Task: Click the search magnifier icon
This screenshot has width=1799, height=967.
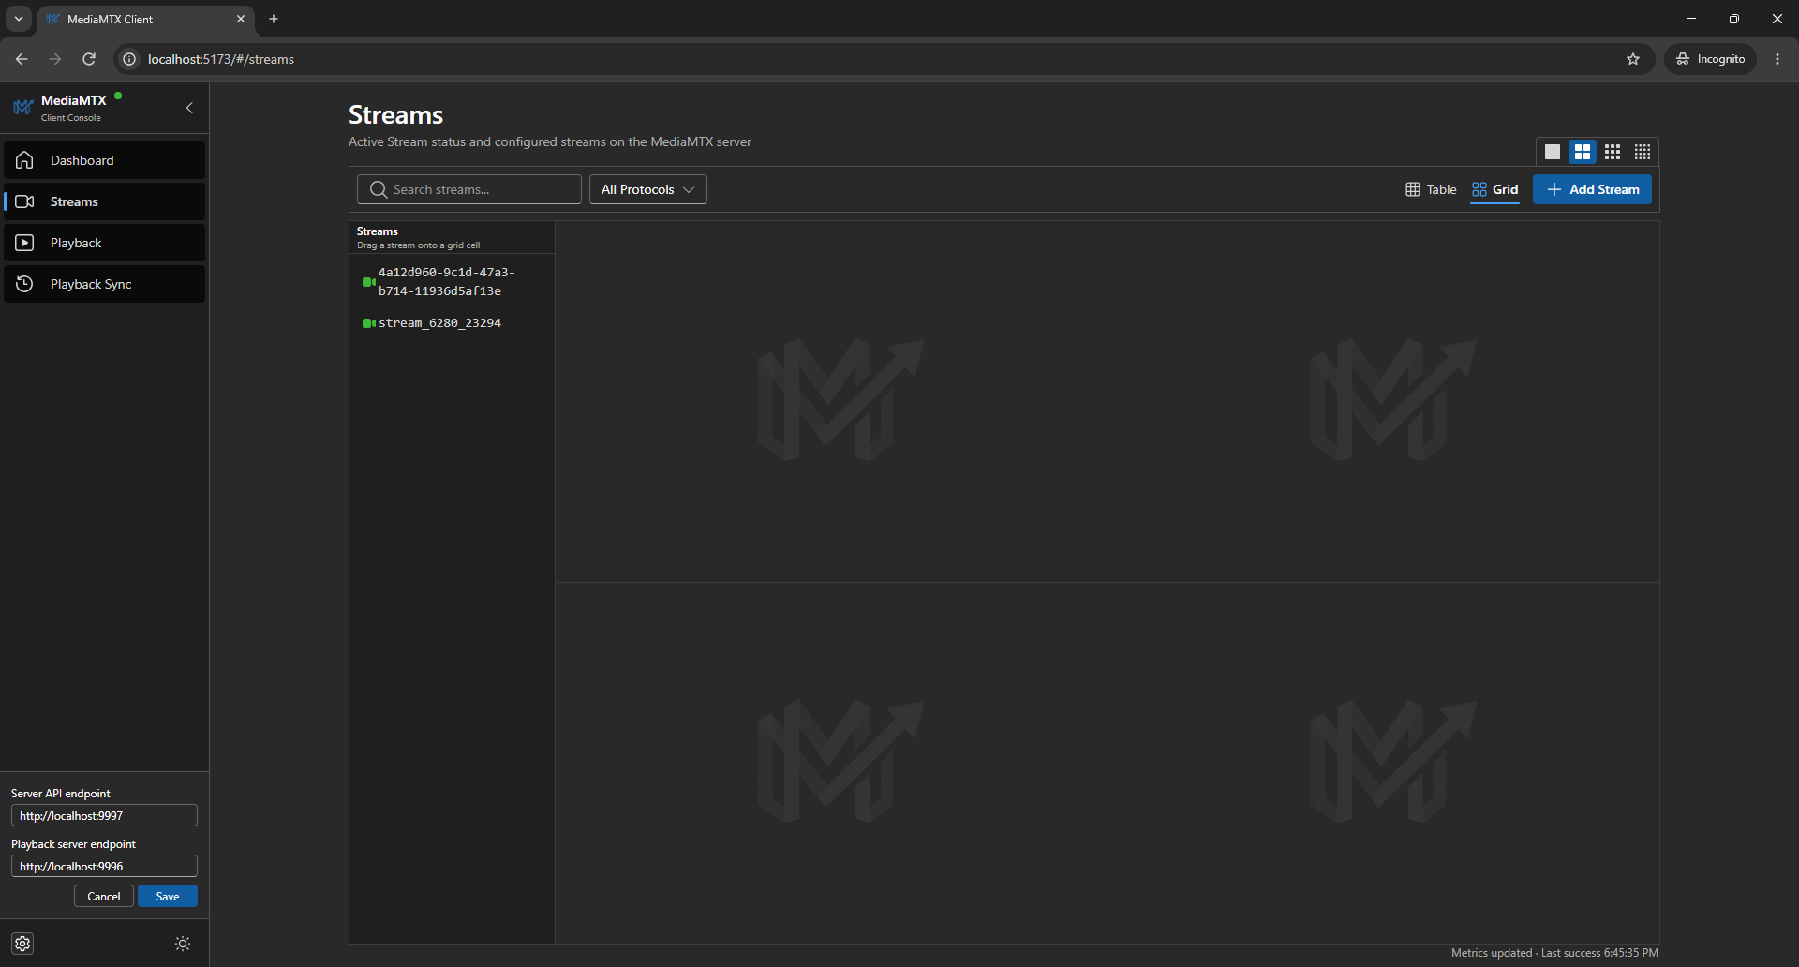Action: (379, 189)
